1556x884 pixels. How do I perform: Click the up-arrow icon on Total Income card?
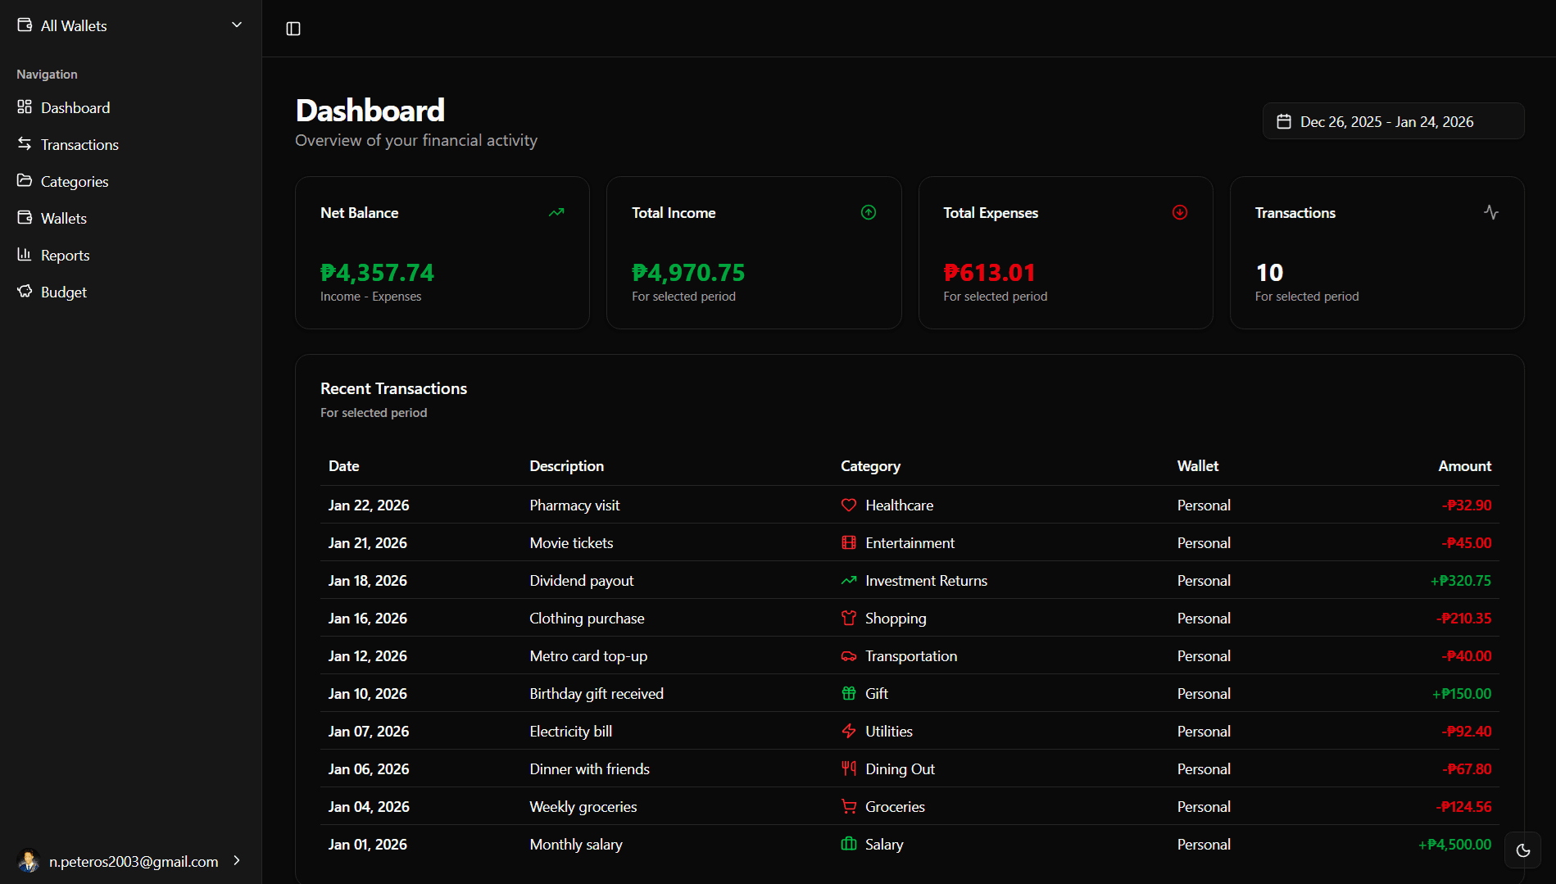pyautogui.click(x=869, y=212)
